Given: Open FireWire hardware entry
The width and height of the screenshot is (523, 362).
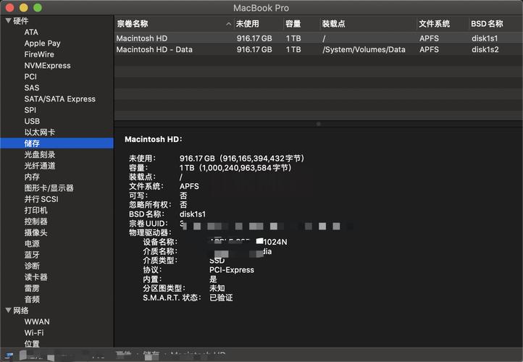Looking at the screenshot, I should tap(39, 54).
